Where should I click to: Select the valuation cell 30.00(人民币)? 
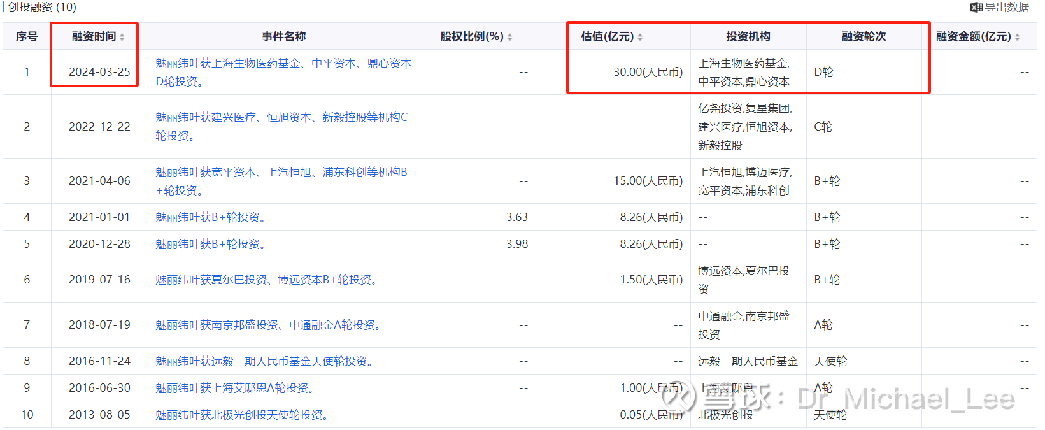[x=613, y=72]
